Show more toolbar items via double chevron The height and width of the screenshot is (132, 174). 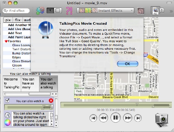171,11
